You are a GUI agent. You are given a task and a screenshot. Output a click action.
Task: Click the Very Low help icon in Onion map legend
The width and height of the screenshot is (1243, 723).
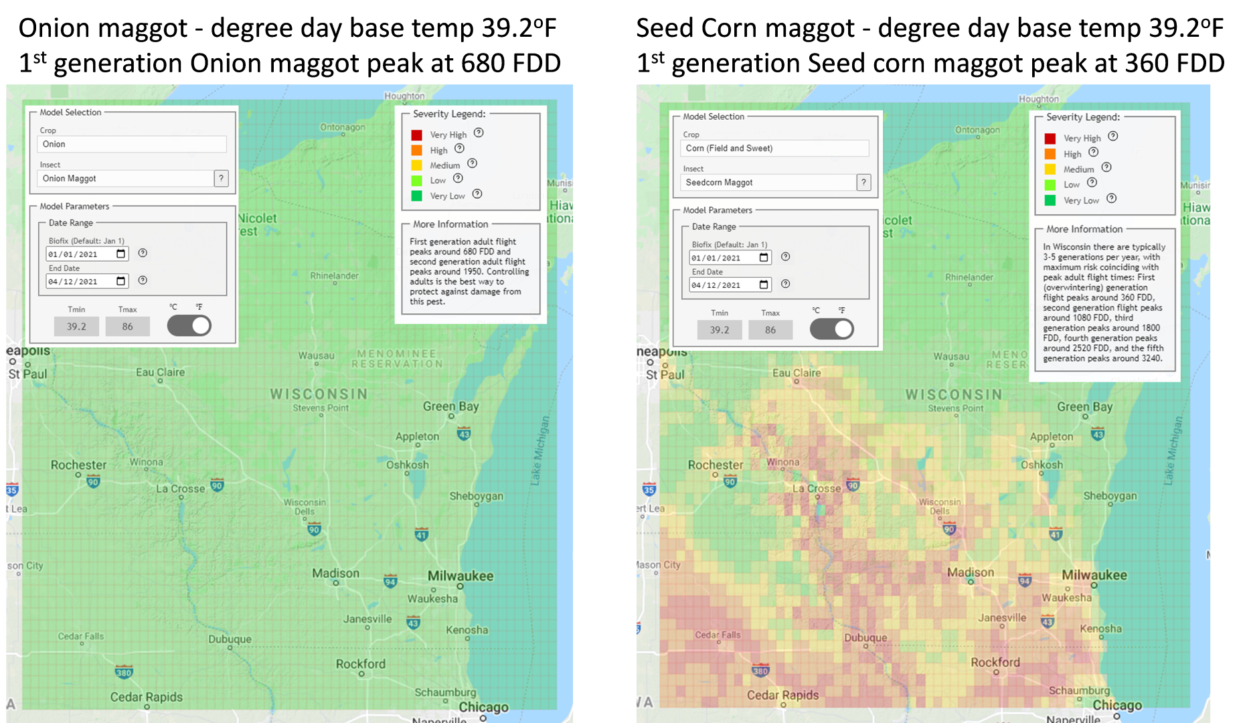point(477,194)
